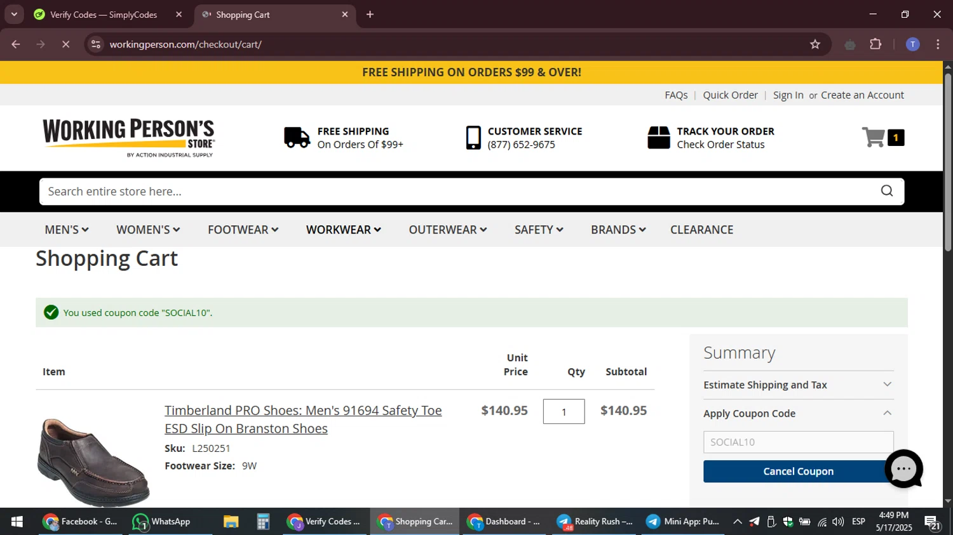Click the Cancel Coupon button
The width and height of the screenshot is (953, 535).
click(x=798, y=472)
